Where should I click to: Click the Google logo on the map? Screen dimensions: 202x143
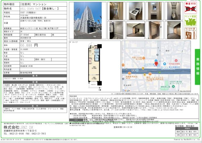(126, 90)
